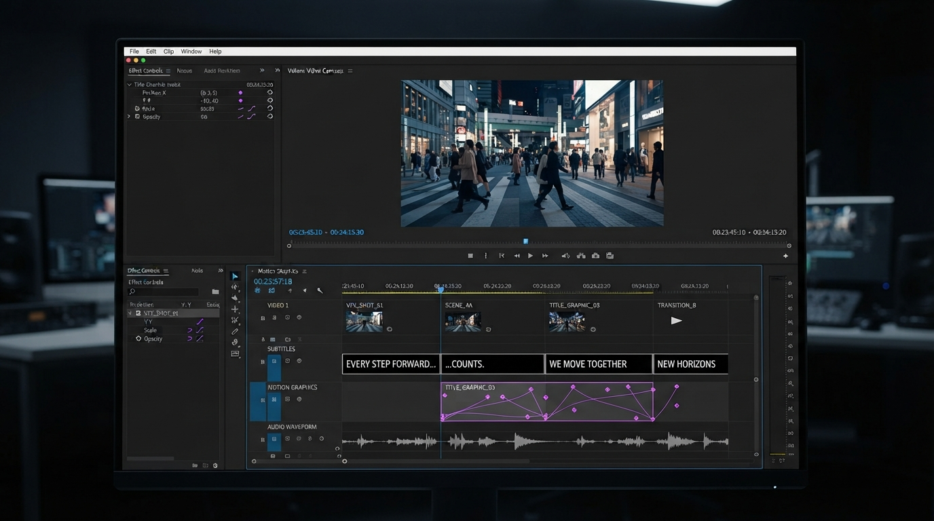The width and height of the screenshot is (934, 521).
Task: Toggle the Opacity stopwatch in the top panel
Action: pos(137,117)
